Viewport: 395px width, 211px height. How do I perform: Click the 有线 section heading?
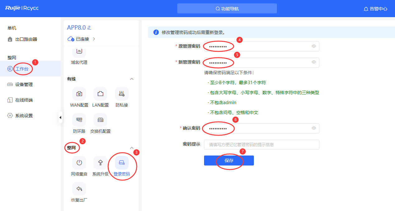click(x=71, y=79)
